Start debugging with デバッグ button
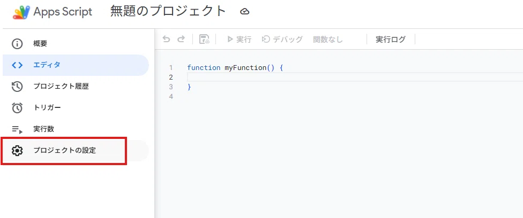Image resolution: width=523 pixels, height=218 pixels. (x=282, y=40)
